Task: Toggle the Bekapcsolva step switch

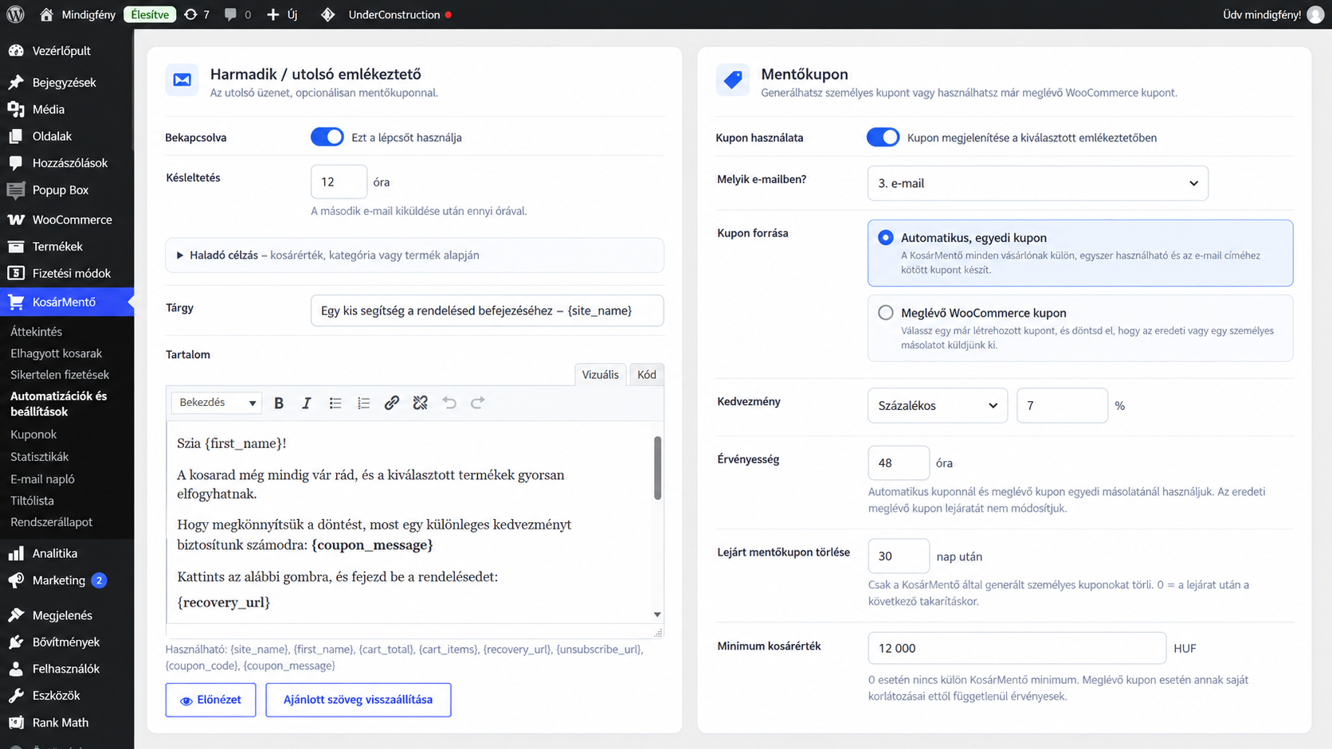Action: point(327,137)
